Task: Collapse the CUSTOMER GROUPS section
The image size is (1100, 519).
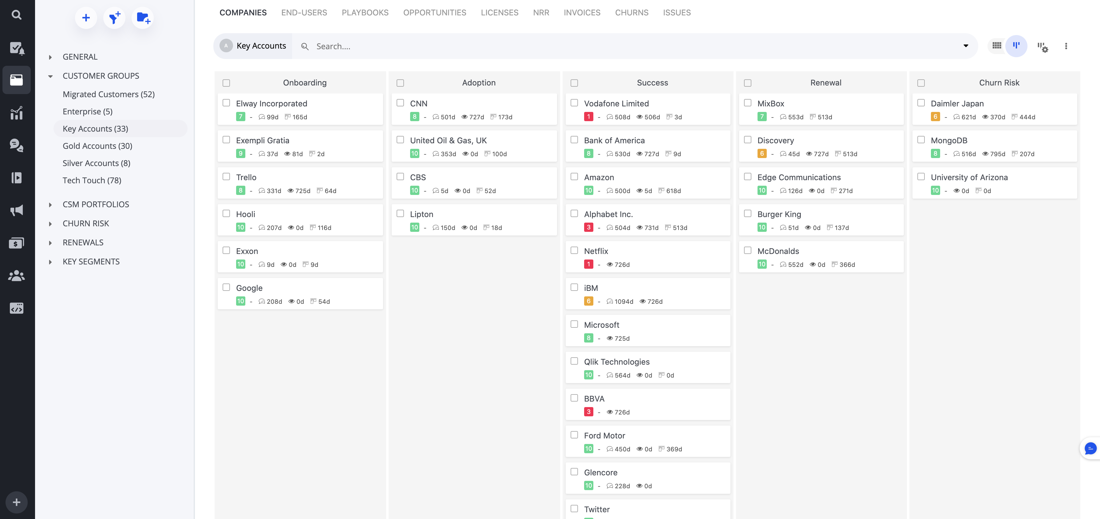Action: (x=50, y=76)
